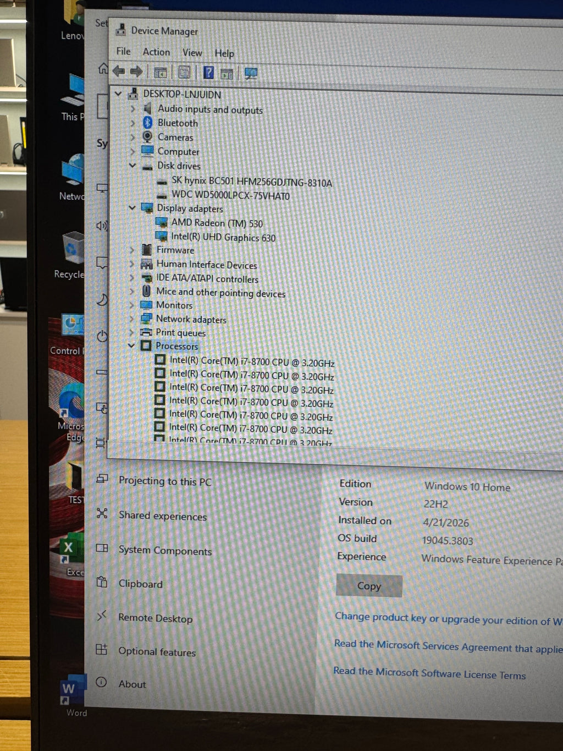The image size is (563, 751).
Task: Click the Print queues printer icon
Action: [146, 332]
